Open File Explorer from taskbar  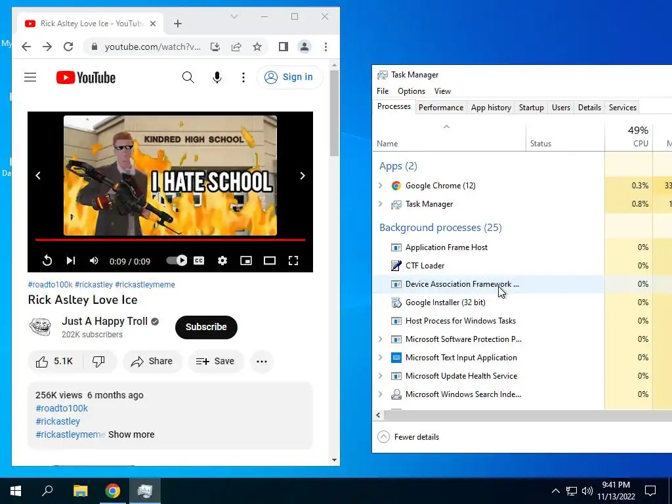[80, 491]
